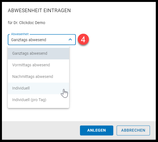The width and height of the screenshot is (158, 142).
Task: Click the 'für Dr. Clickdoc Demo' subtitle
Action: coord(26,23)
